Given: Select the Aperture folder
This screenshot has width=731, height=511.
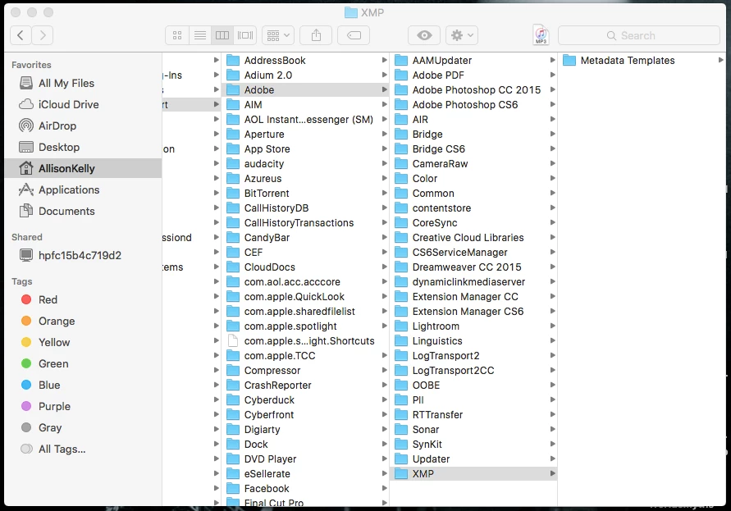Looking at the screenshot, I should pos(305,135).
